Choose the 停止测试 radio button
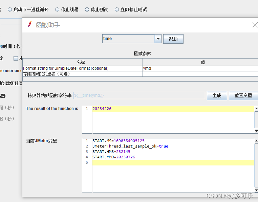Screen dimensions: 258x202 (x=87, y=9)
